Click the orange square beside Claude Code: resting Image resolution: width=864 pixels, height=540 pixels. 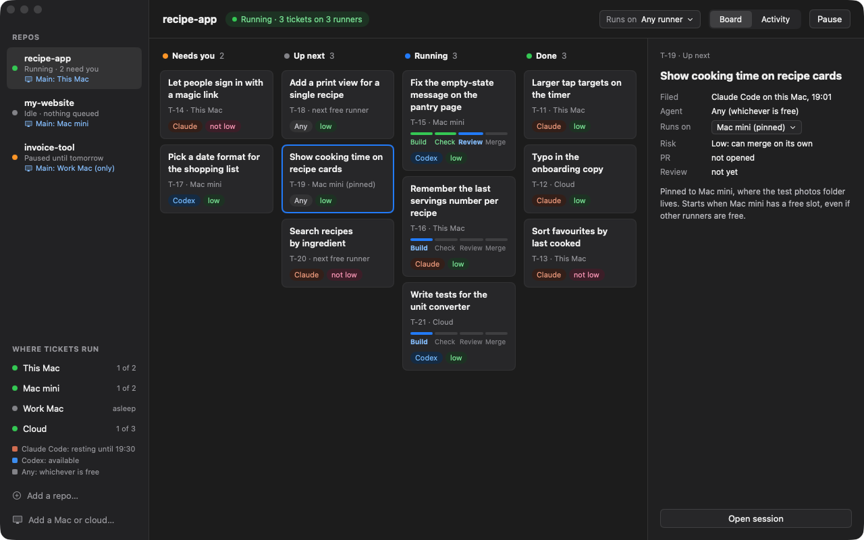[15, 449]
